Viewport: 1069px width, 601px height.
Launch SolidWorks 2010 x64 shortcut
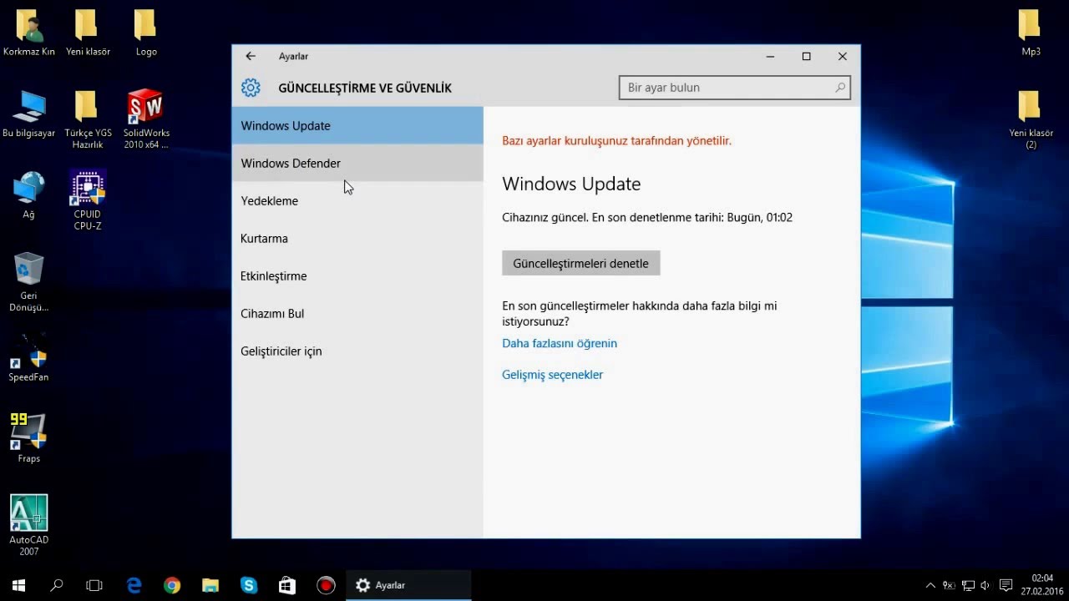pyautogui.click(x=146, y=119)
